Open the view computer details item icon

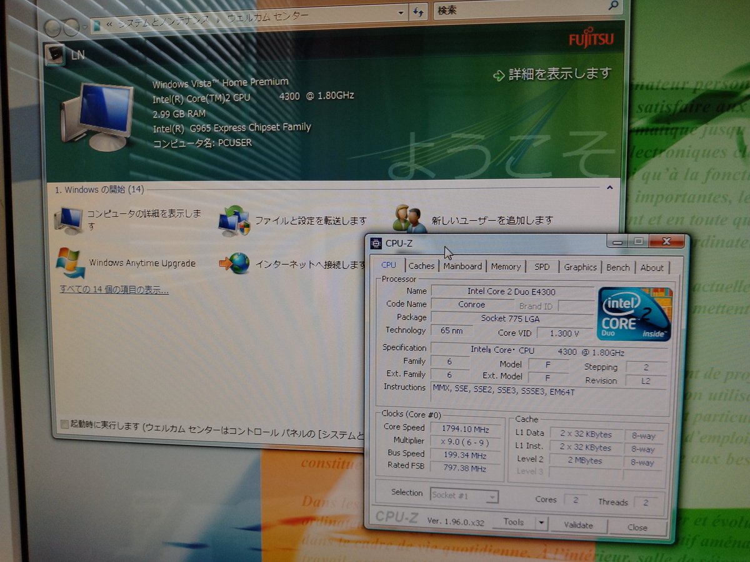[x=68, y=220]
